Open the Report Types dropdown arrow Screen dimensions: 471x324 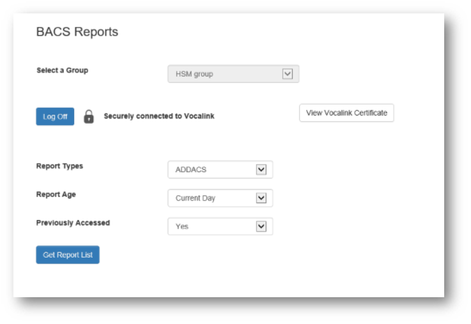click(260, 170)
